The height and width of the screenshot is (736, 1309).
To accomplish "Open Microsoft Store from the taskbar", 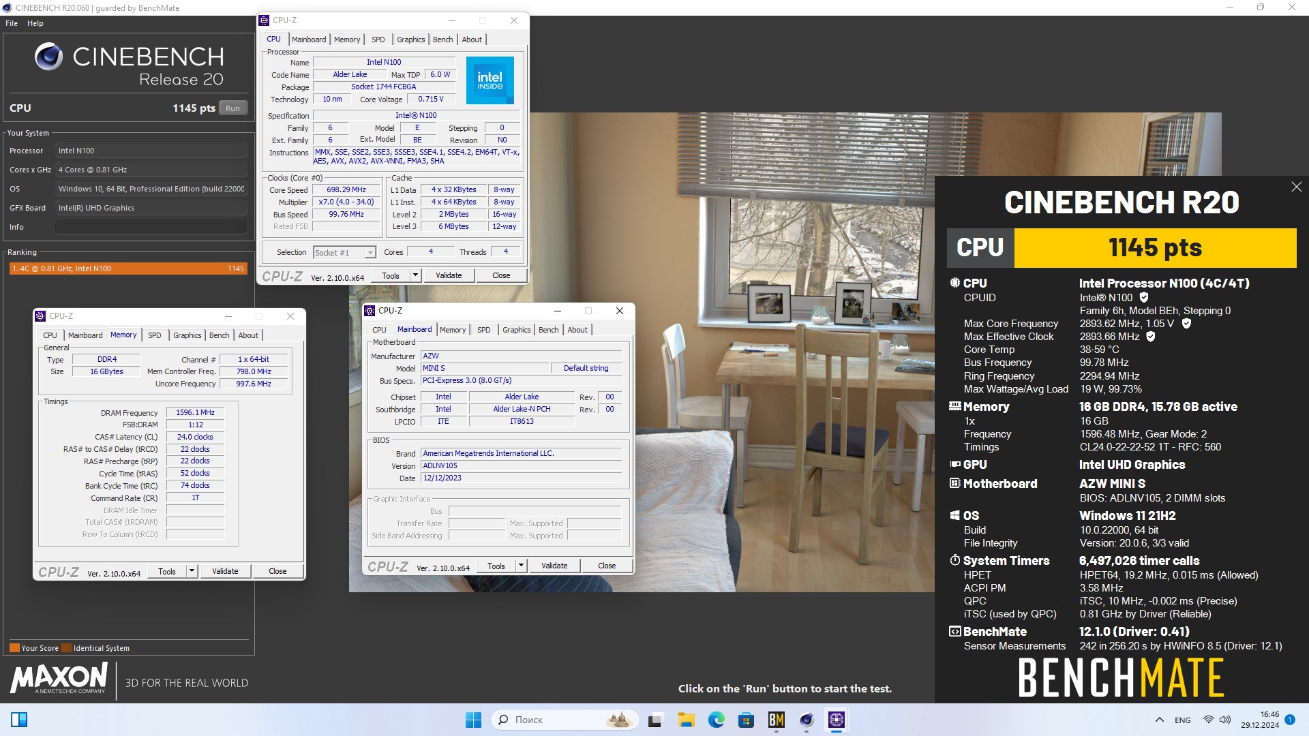I will click(746, 720).
